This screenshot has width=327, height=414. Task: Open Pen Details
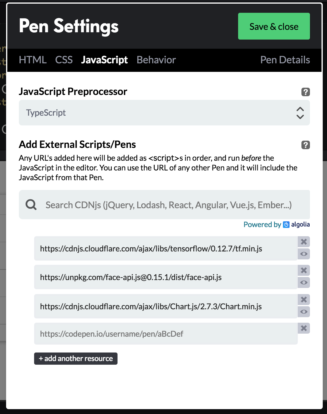point(285,60)
